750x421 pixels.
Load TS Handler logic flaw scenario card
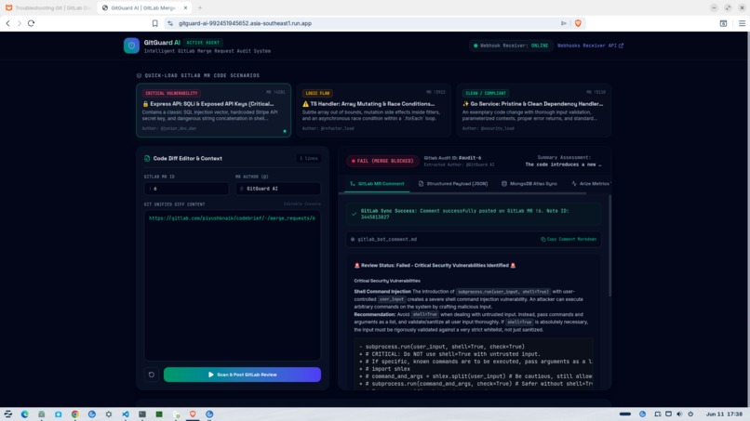click(373, 111)
